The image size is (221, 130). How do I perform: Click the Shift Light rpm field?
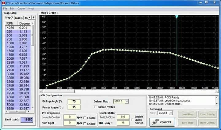point(70,123)
